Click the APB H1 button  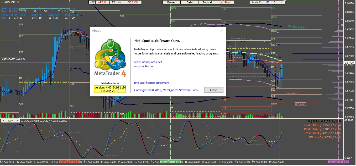[103, 2]
